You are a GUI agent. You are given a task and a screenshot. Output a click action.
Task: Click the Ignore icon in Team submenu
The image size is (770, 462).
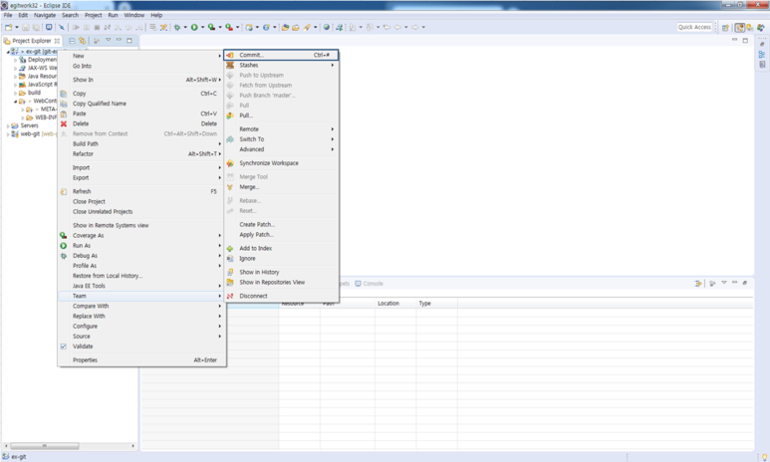coord(230,259)
